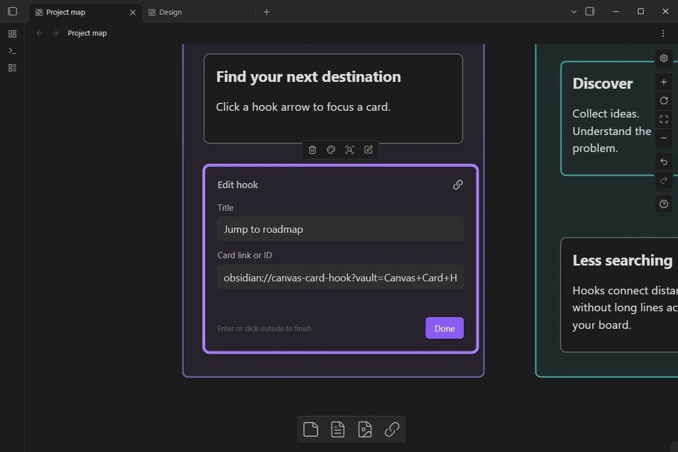Select the Less searching card
This screenshot has width=678, height=452.
point(619,294)
